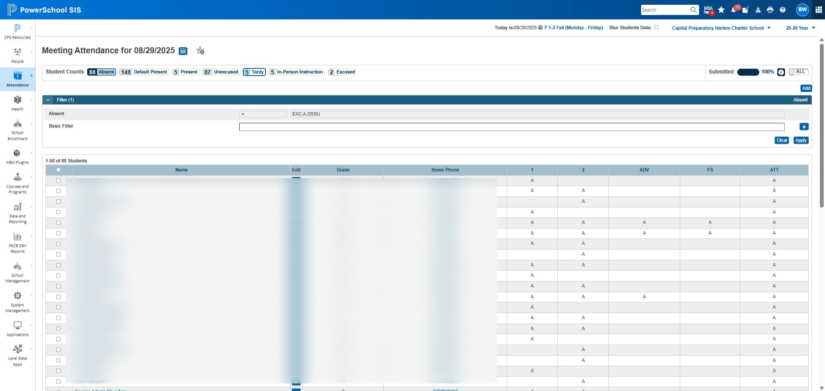The width and height of the screenshot is (825, 391).
Task: Toggle the ALL switch near Submitted
Action: [798, 72]
